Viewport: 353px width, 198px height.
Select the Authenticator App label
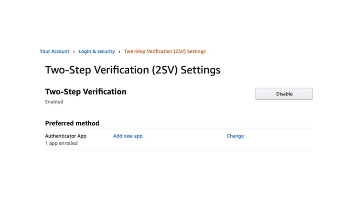66,136
